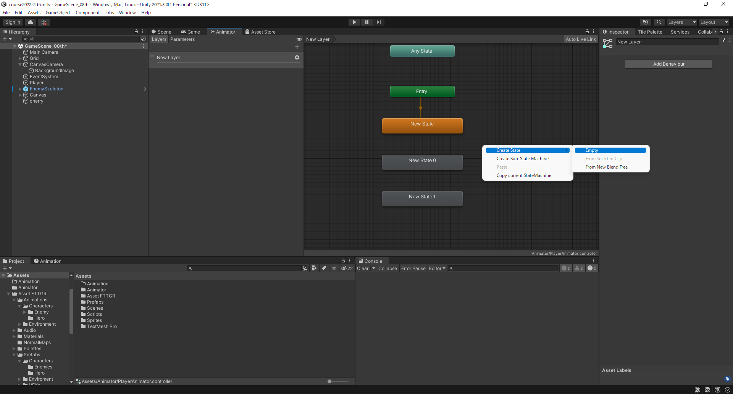Open the Hierarchy panel kebab menu
Screen dimensions: 733x394
pos(143,32)
